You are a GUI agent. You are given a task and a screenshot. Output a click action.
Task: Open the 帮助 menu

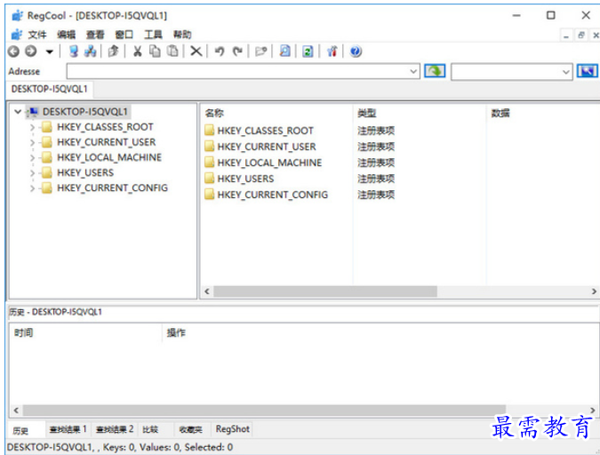tap(182, 35)
